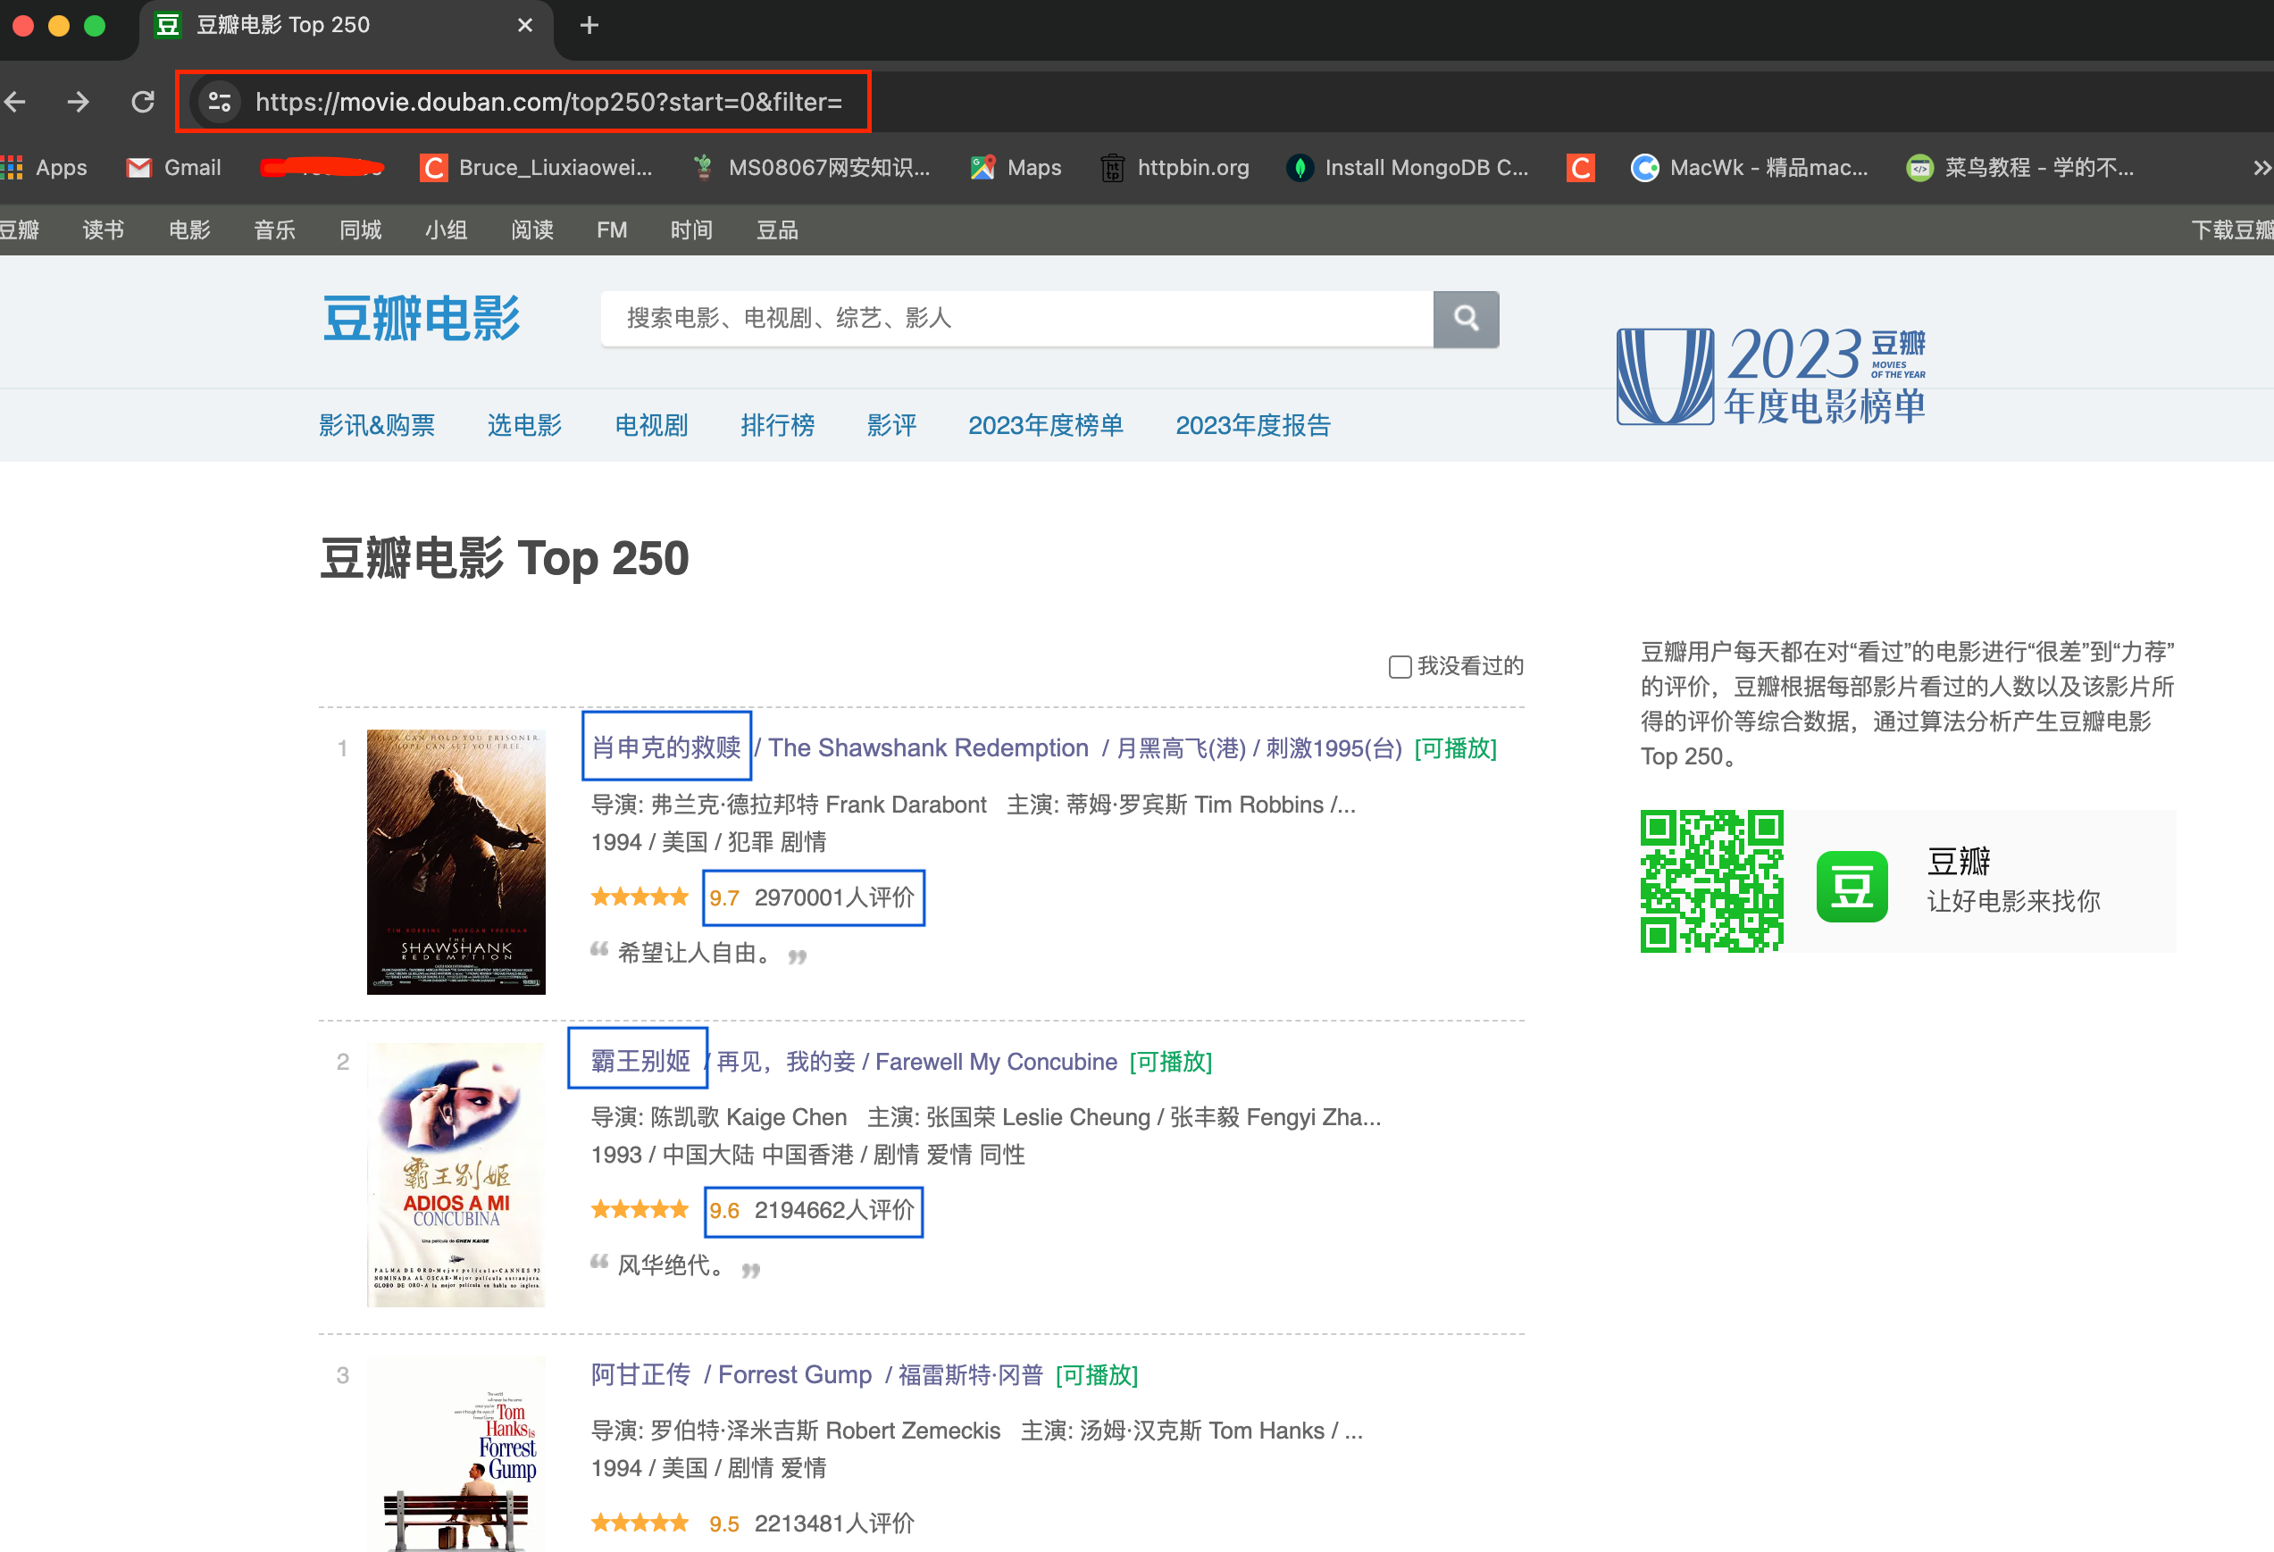
Task: Open site info icon in address bar
Action: [x=219, y=102]
